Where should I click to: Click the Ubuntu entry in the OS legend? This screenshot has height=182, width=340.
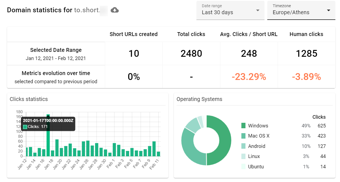click(256, 167)
